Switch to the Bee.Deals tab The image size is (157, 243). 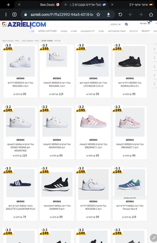pyautogui.click(x=47, y=5)
